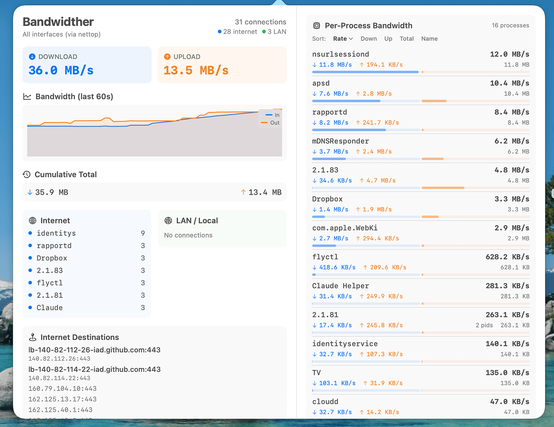Select the Total sort option
The width and height of the screenshot is (554, 427).
(x=407, y=38)
